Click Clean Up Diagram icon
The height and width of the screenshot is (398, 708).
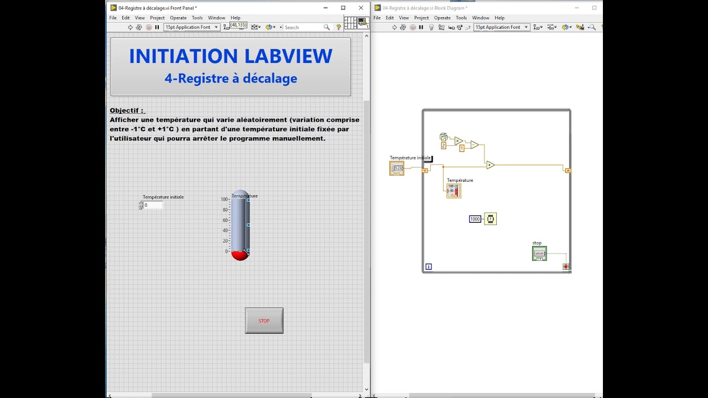tap(580, 27)
